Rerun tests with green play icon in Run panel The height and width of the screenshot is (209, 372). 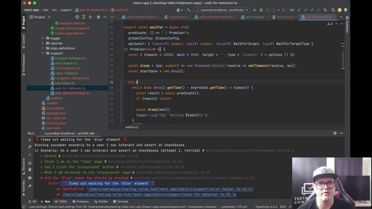coord(30,140)
